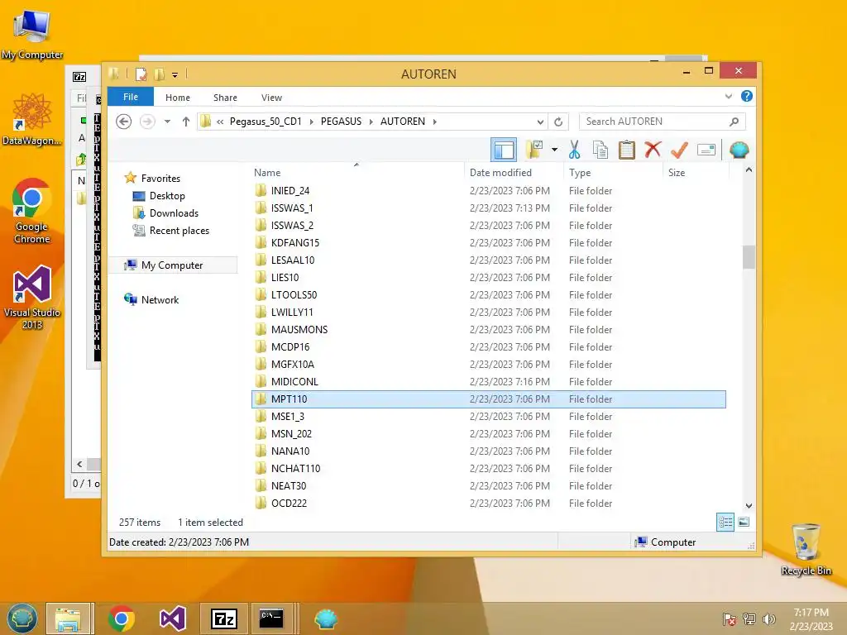Screen dimensions: 847x635
Task: Open the Help question mark icon
Action: coord(747,96)
